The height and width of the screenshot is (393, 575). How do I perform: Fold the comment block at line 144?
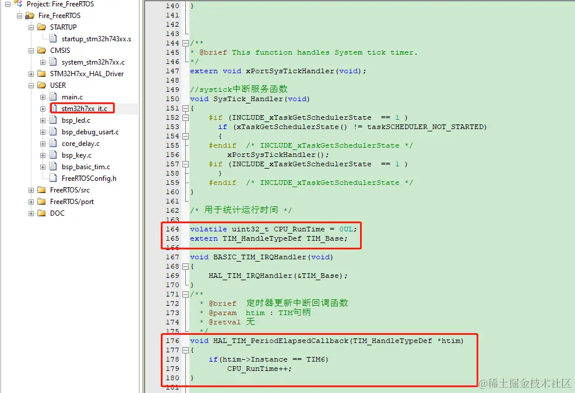point(186,43)
